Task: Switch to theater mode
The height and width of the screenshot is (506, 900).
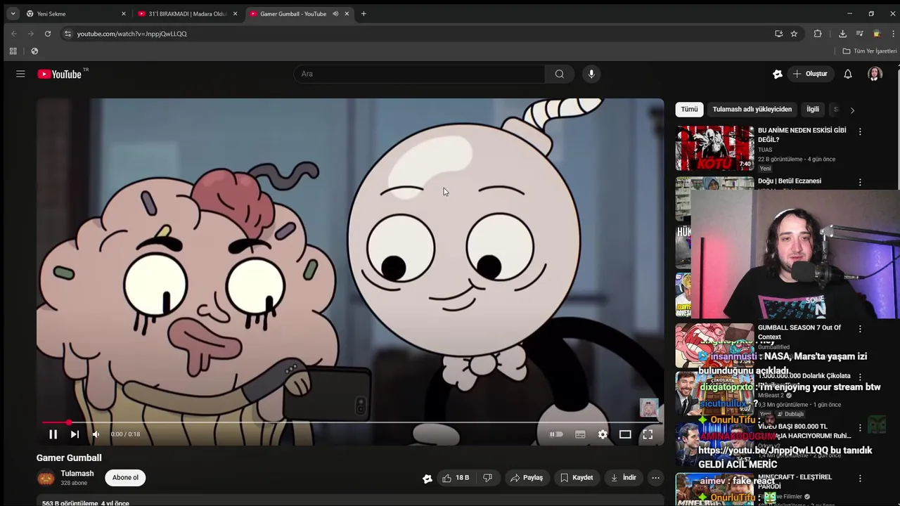Action: pyautogui.click(x=625, y=434)
